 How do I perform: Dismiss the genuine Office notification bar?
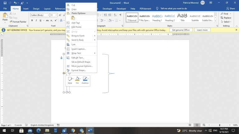click(x=236, y=30)
